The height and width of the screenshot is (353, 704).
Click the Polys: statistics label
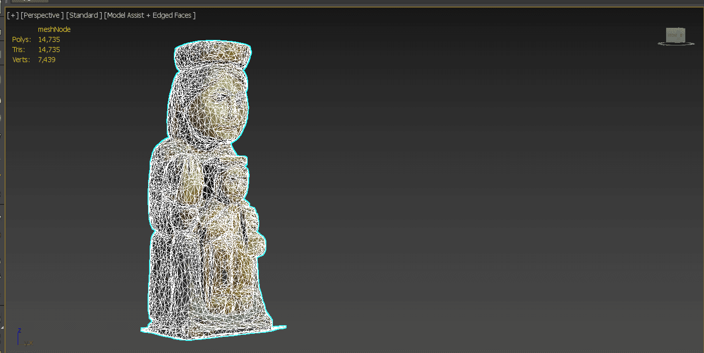click(21, 39)
